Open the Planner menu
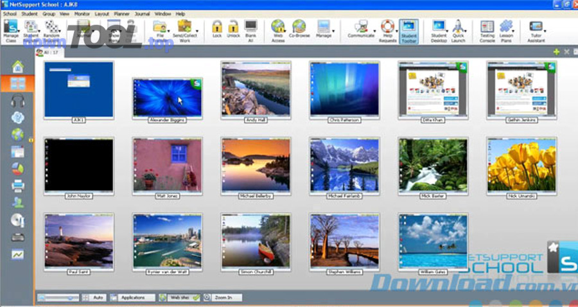The image size is (578, 307). (x=121, y=13)
